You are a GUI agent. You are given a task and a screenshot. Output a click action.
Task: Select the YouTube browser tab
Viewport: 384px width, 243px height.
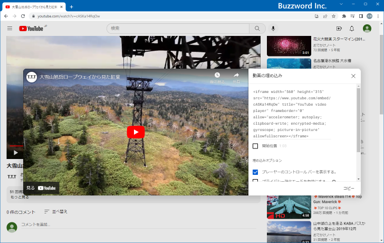coord(34,7)
